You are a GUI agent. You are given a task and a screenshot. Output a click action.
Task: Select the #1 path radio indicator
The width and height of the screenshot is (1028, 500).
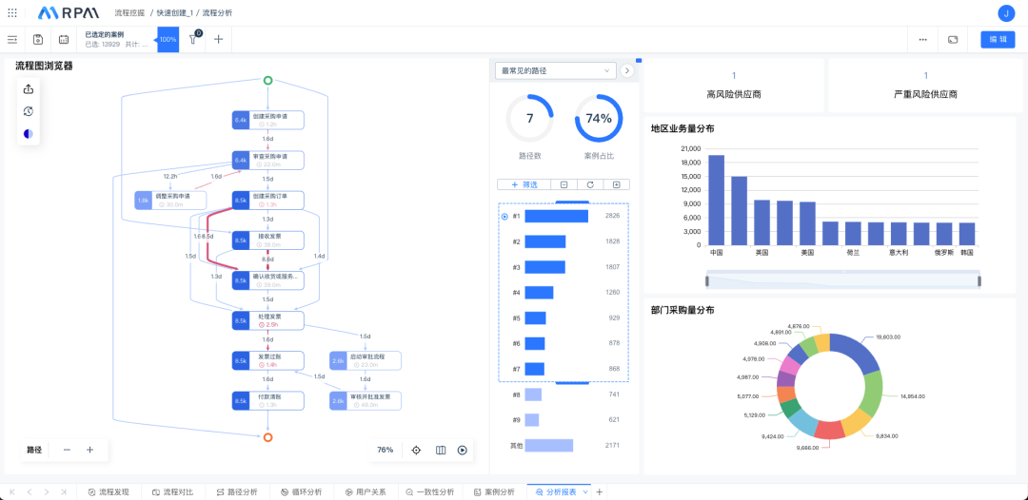pyautogui.click(x=504, y=217)
